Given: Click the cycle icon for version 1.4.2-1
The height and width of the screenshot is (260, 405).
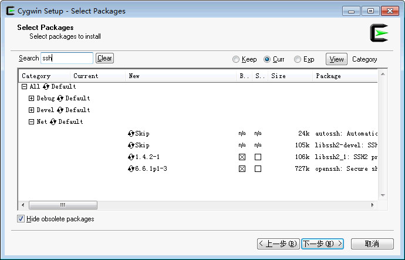Looking at the screenshot, I should click(x=131, y=157).
